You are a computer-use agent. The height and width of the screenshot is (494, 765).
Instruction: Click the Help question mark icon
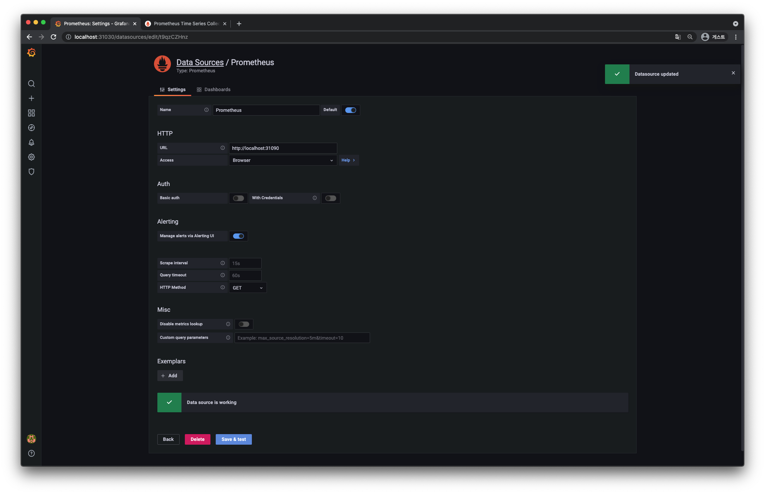32,453
